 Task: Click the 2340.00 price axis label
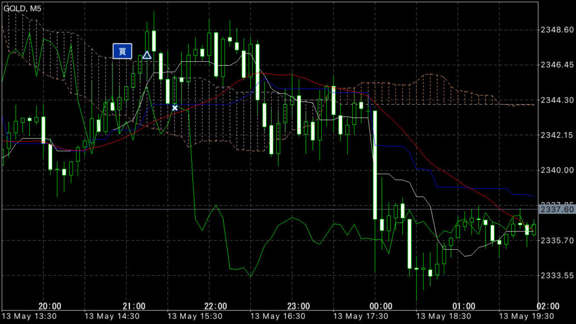coord(557,170)
